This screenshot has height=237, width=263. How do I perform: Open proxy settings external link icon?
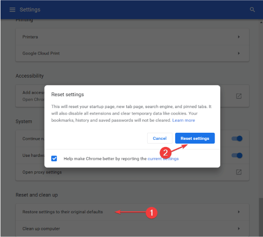(x=239, y=172)
